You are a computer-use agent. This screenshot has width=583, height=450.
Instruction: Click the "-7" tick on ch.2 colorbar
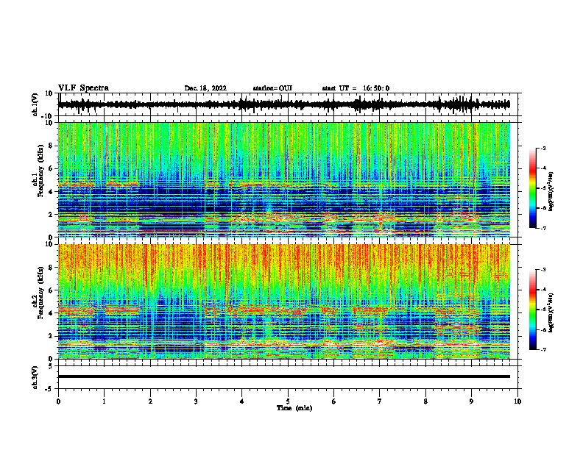[x=543, y=349]
